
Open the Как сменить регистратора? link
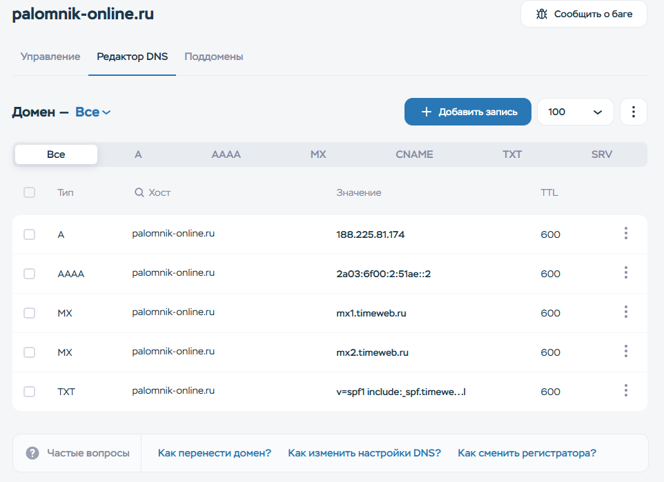tap(527, 453)
